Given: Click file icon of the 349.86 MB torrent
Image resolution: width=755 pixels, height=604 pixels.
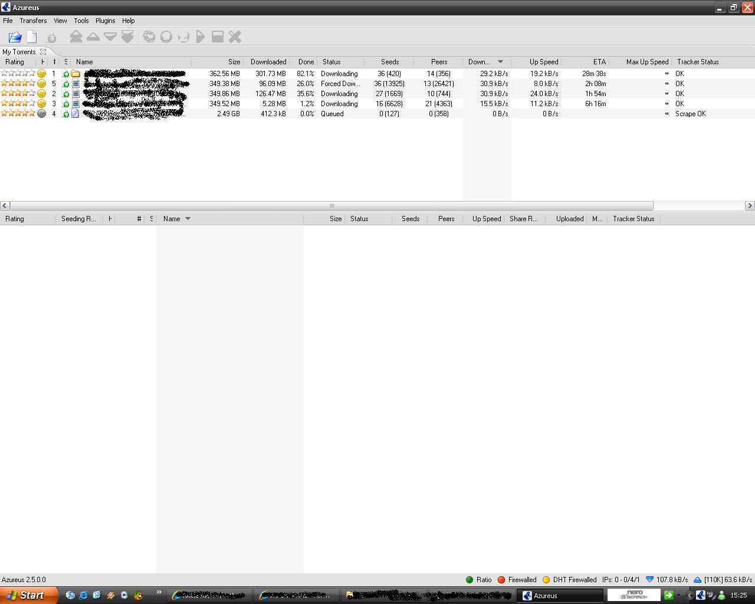Looking at the screenshot, I should pyautogui.click(x=75, y=94).
